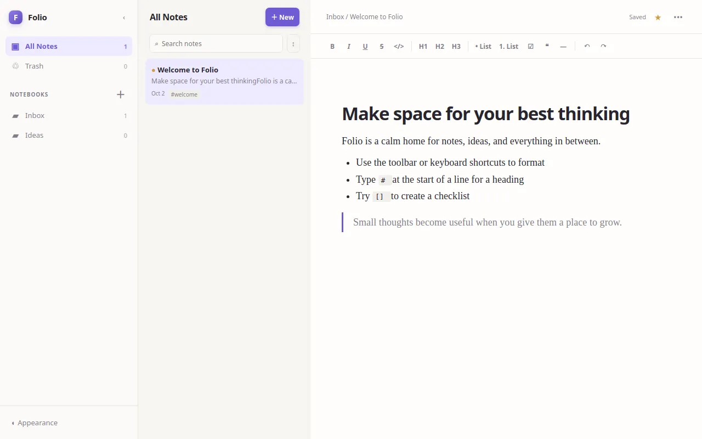
Task: Undo the last edit
Action: click(587, 46)
